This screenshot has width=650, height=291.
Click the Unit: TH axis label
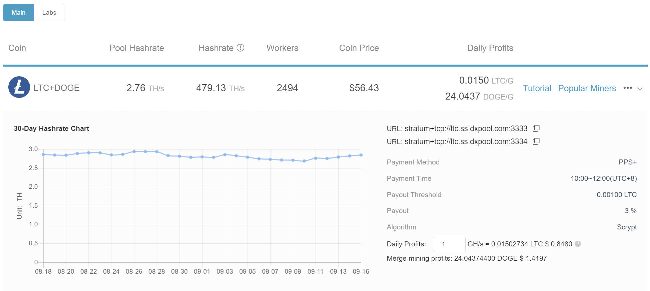click(19, 206)
